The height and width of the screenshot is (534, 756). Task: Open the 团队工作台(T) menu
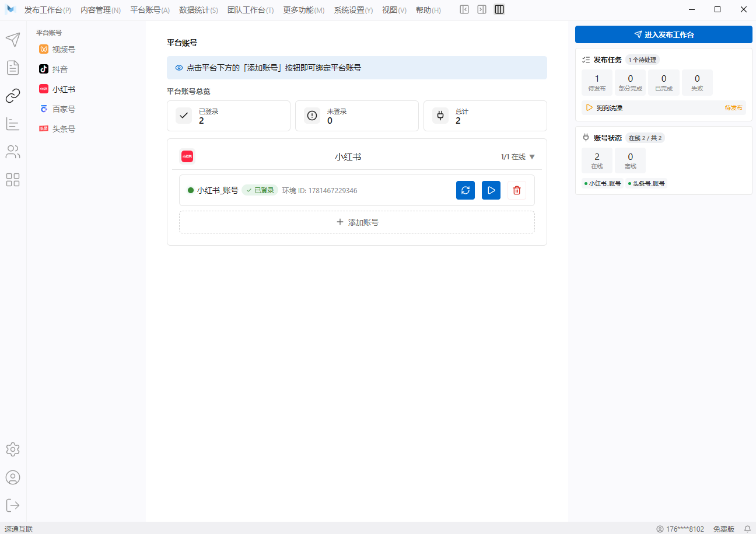pos(251,10)
